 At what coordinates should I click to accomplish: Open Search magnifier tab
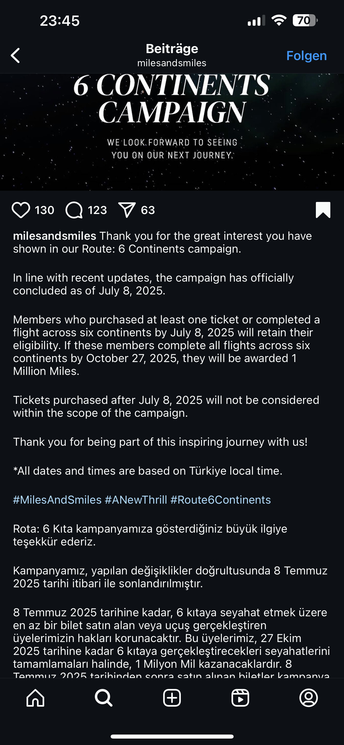103,698
